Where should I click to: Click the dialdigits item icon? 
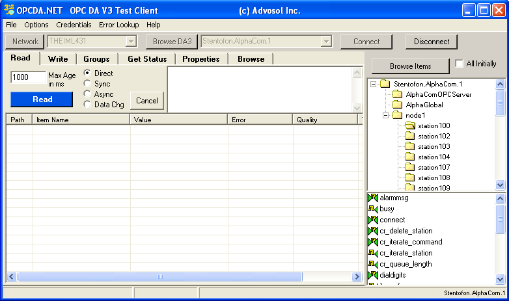(372, 275)
